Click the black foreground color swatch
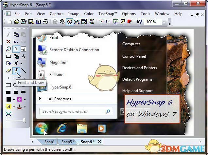This screenshot has height=155, width=208. click(x=9, y=99)
